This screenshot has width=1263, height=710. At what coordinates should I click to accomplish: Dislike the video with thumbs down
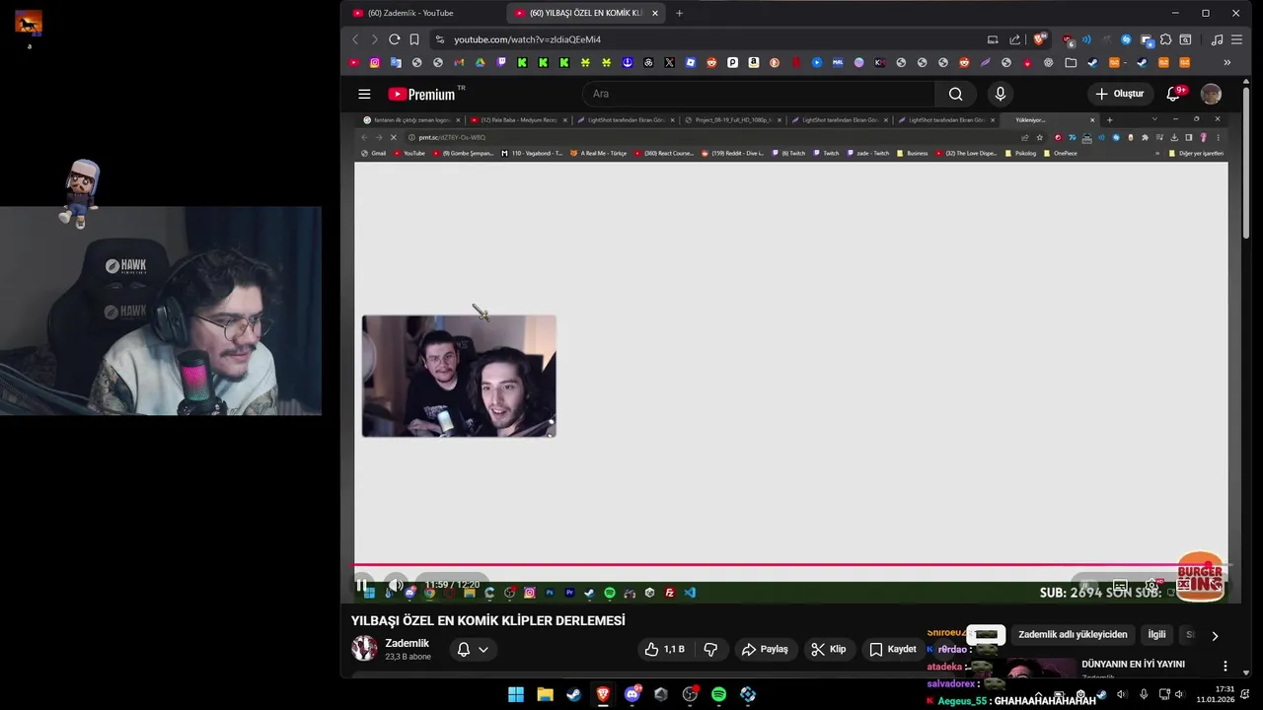point(710,649)
